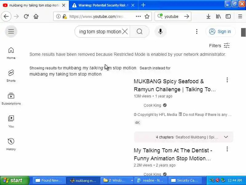This screenshot has width=246, height=185.
Task: Open action menu for Talking Tom Dentist video
Action: click(x=227, y=149)
